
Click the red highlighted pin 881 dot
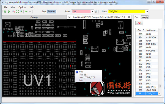click(x=71, y=66)
